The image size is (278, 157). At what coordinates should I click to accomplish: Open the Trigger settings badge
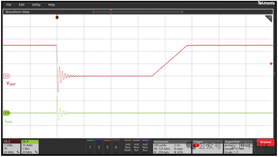(207, 147)
